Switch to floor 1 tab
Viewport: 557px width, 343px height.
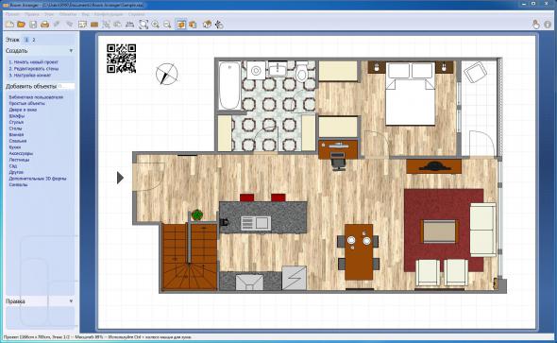26,40
